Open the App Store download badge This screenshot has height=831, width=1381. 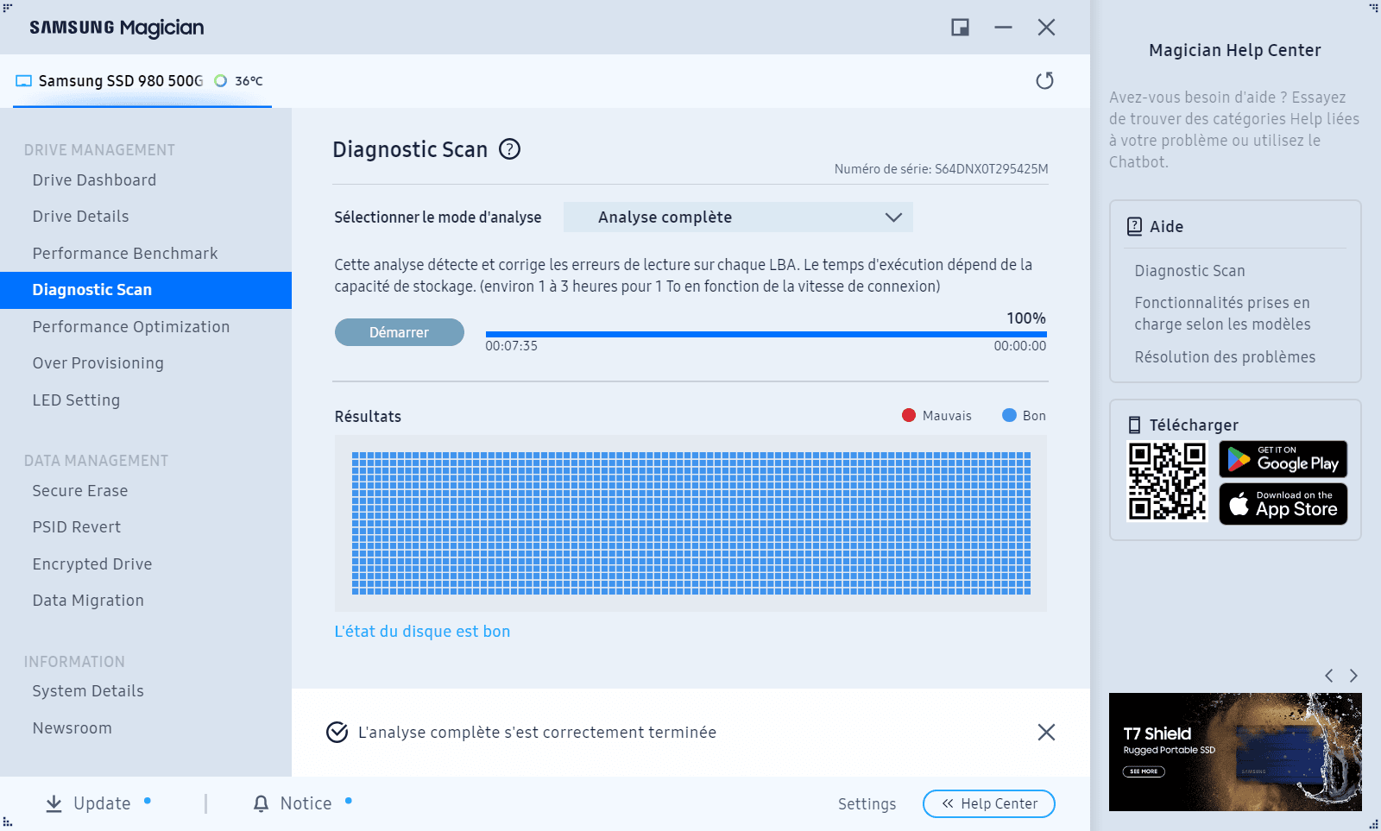[1283, 504]
